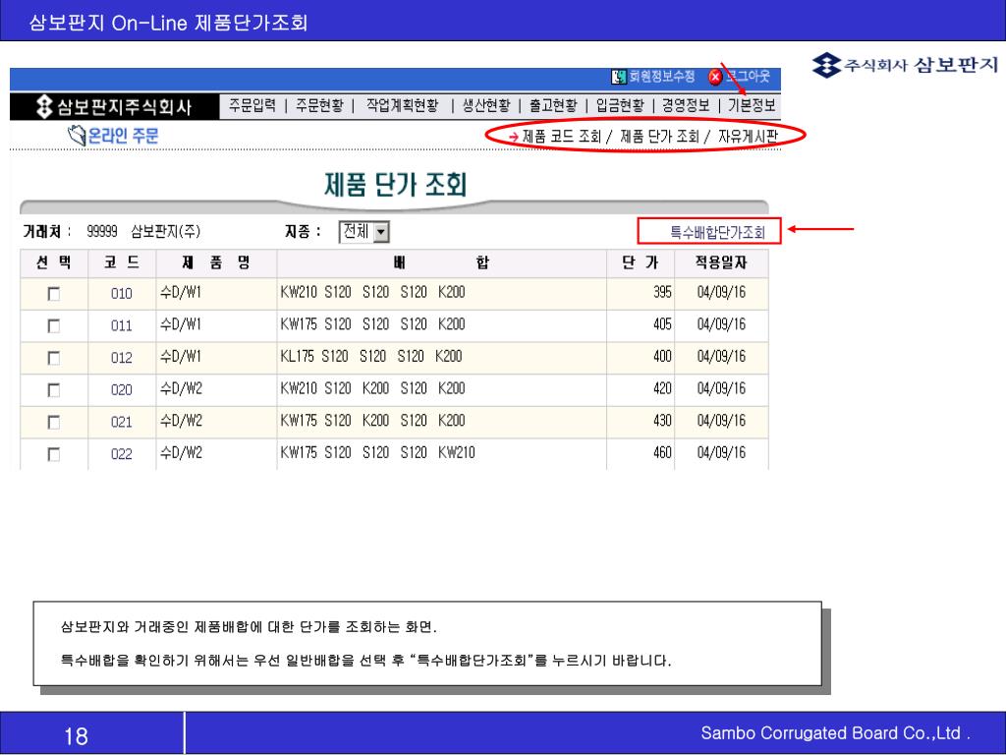Screen dimensions: 1006x755
Task: Click the 주식회사 삼보판지 corner logo
Action: coord(905,65)
